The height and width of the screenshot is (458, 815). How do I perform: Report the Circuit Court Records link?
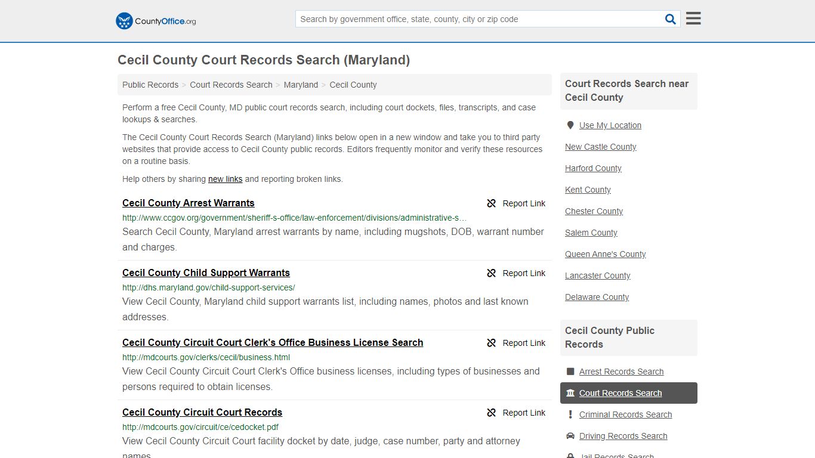tap(516, 413)
